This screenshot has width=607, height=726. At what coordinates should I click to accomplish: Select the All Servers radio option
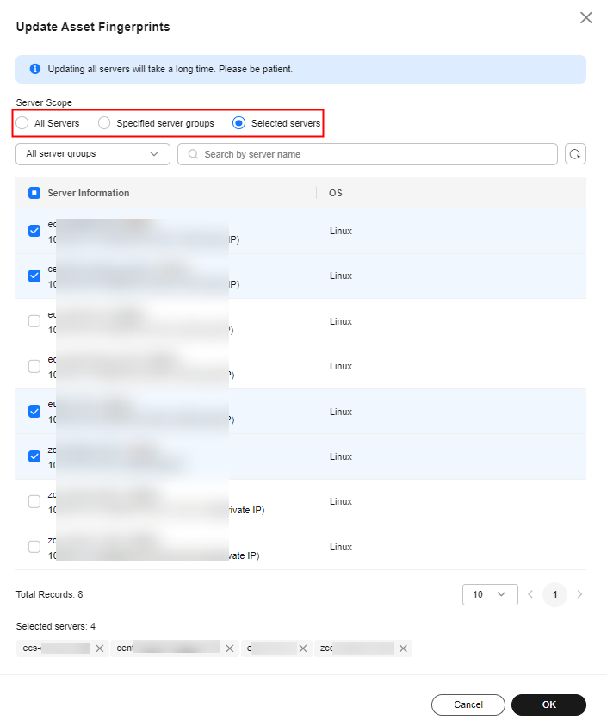22,123
